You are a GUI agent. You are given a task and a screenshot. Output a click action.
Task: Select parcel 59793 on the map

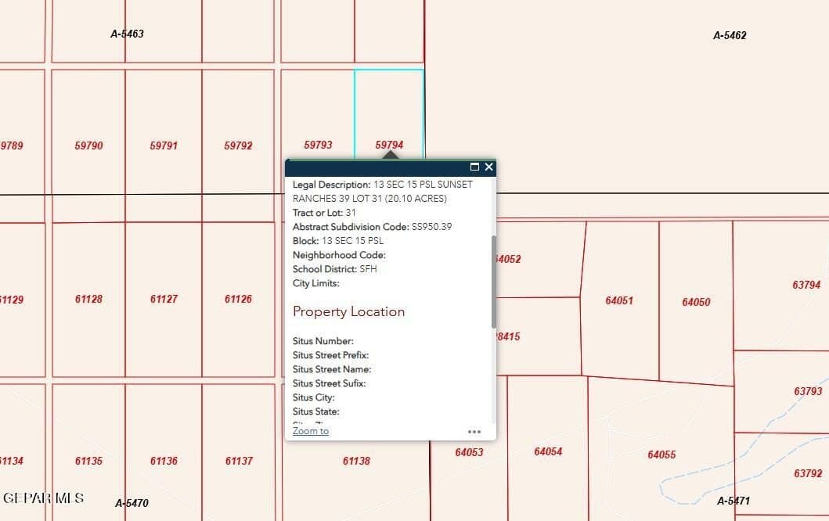pyautogui.click(x=318, y=145)
